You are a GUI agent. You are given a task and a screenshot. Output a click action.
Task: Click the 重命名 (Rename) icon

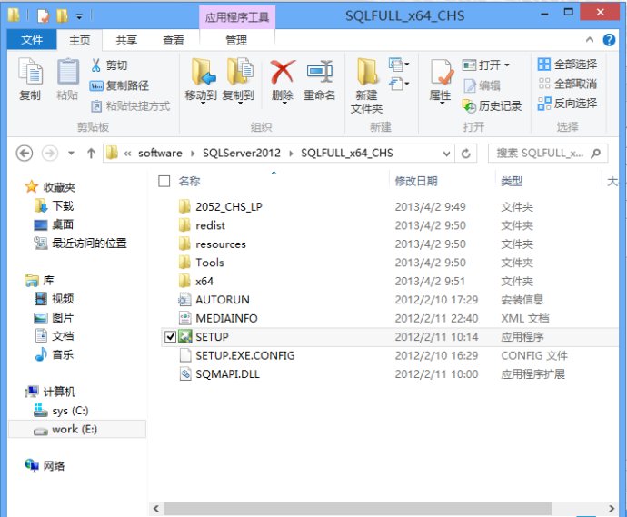[319, 79]
